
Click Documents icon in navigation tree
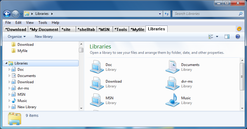(x=14, y=76)
